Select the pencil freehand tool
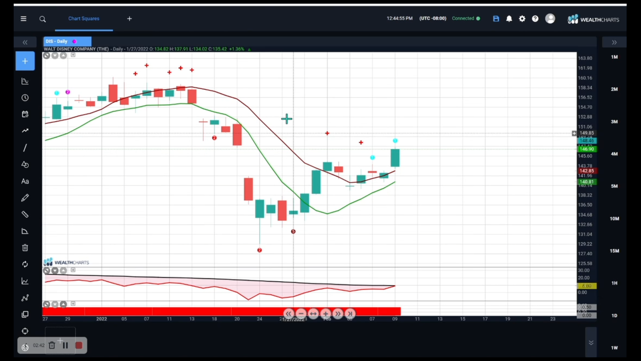 pyautogui.click(x=25, y=198)
